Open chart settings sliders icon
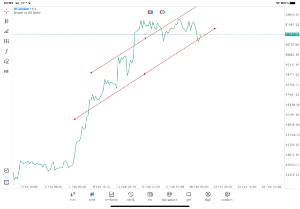This screenshot has width=300, height=209. pos(7,41)
